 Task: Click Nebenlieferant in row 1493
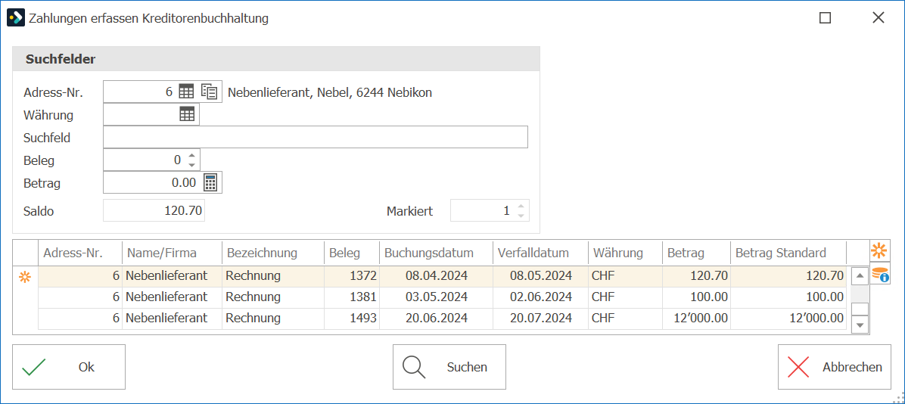coord(172,318)
